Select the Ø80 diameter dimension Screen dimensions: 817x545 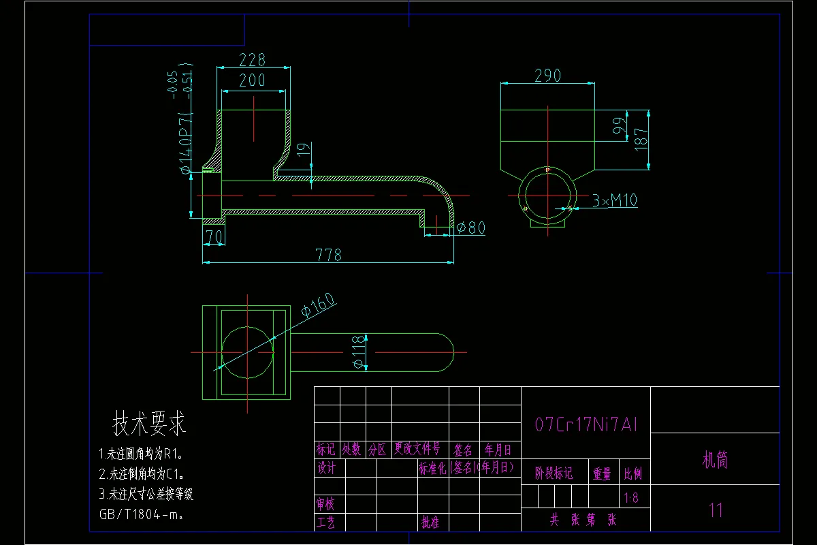470,228
